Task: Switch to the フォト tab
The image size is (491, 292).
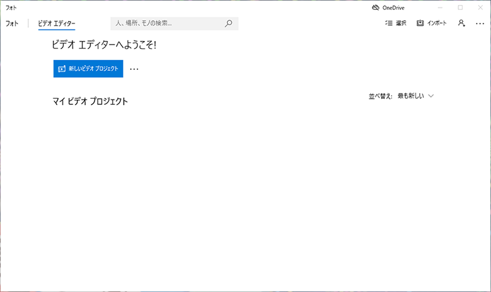Action: [x=12, y=23]
